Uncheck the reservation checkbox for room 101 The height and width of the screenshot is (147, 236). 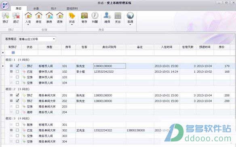coord(17,66)
